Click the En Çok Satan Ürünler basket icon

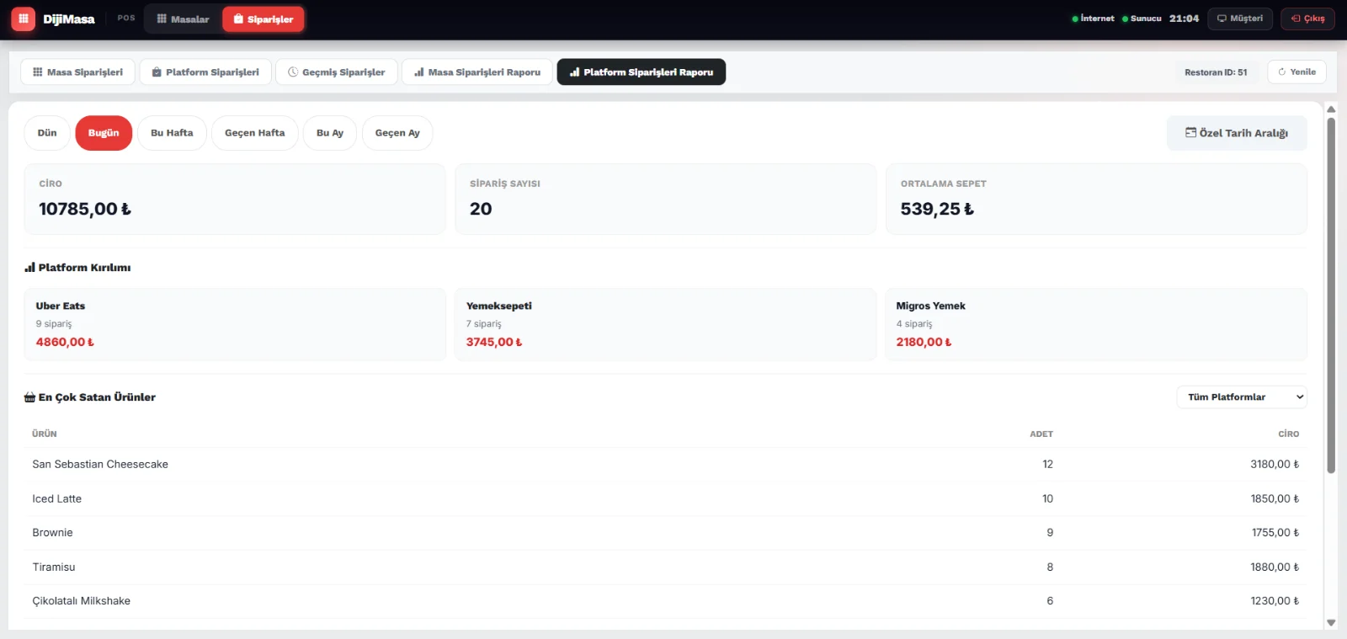(29, 397)
